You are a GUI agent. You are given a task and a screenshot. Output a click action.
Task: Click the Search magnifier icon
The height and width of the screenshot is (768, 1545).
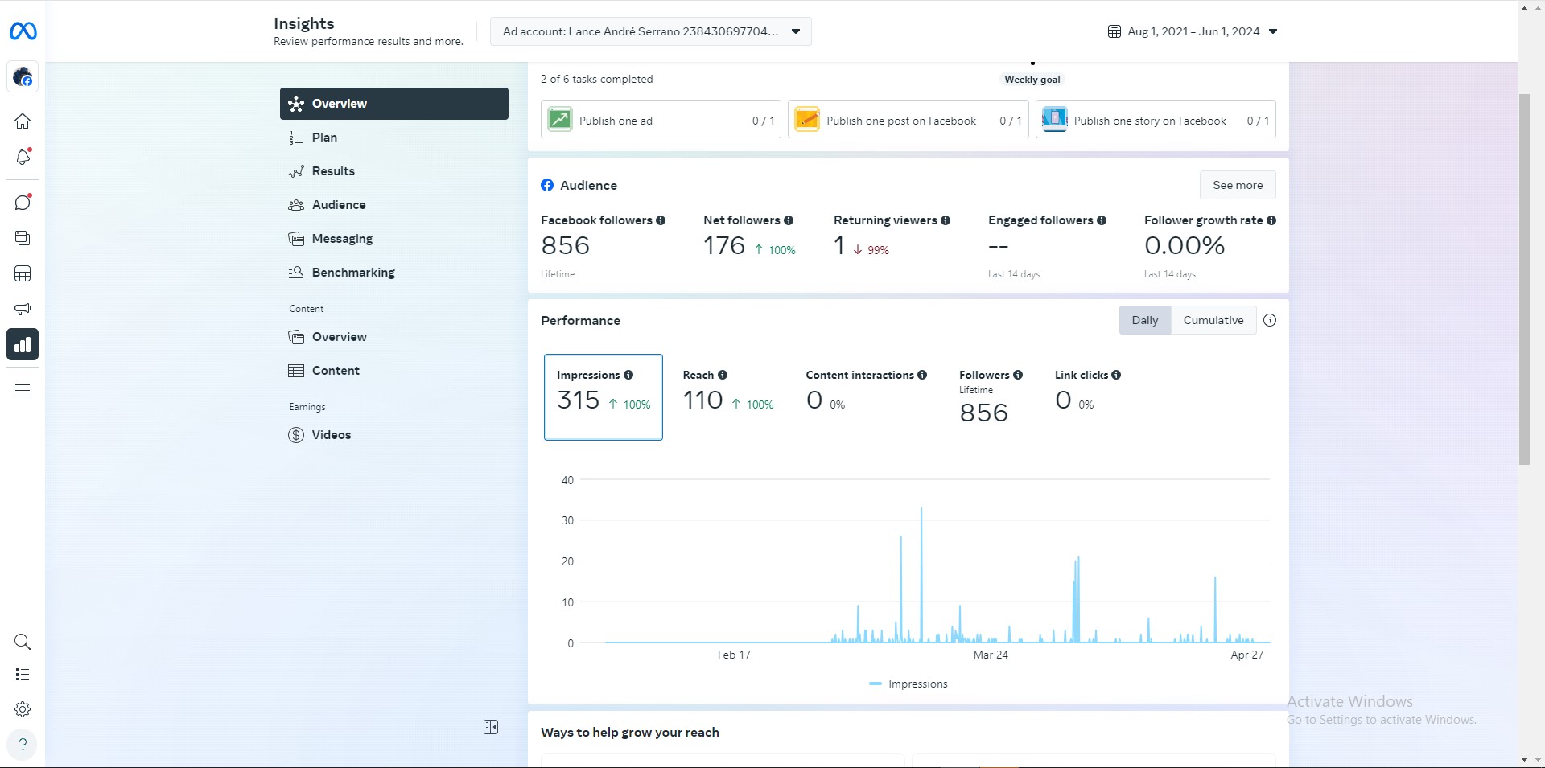(23, 642)
